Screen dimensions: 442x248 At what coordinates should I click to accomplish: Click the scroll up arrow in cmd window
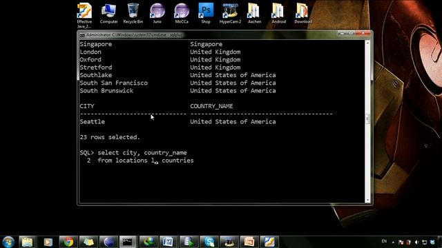click(367, 43)
